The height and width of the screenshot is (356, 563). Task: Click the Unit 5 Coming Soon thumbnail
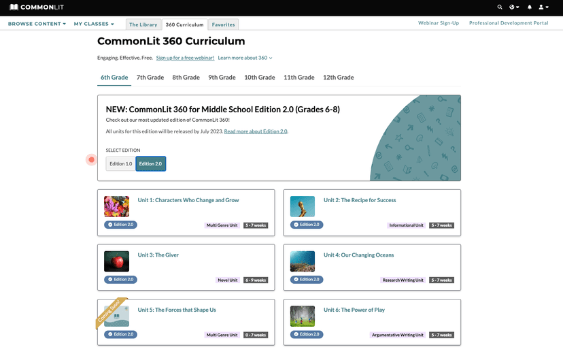pyautogui.click(x=117, y=316)
